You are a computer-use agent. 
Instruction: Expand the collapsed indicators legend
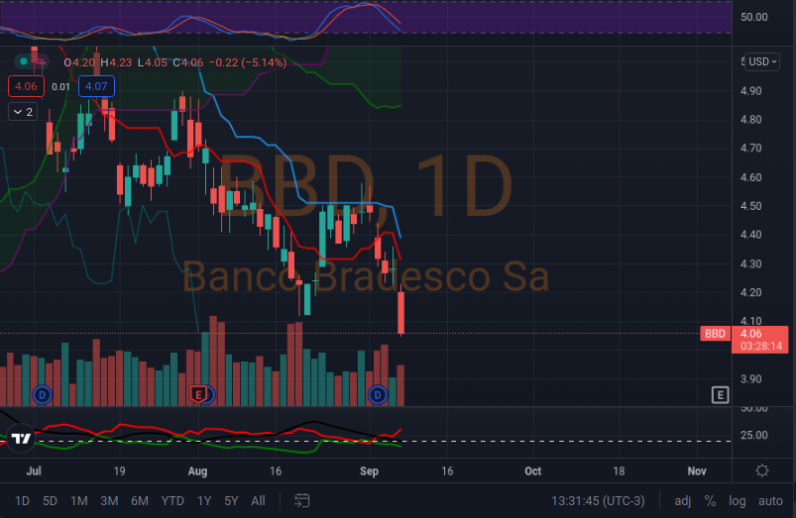(21, 112)
